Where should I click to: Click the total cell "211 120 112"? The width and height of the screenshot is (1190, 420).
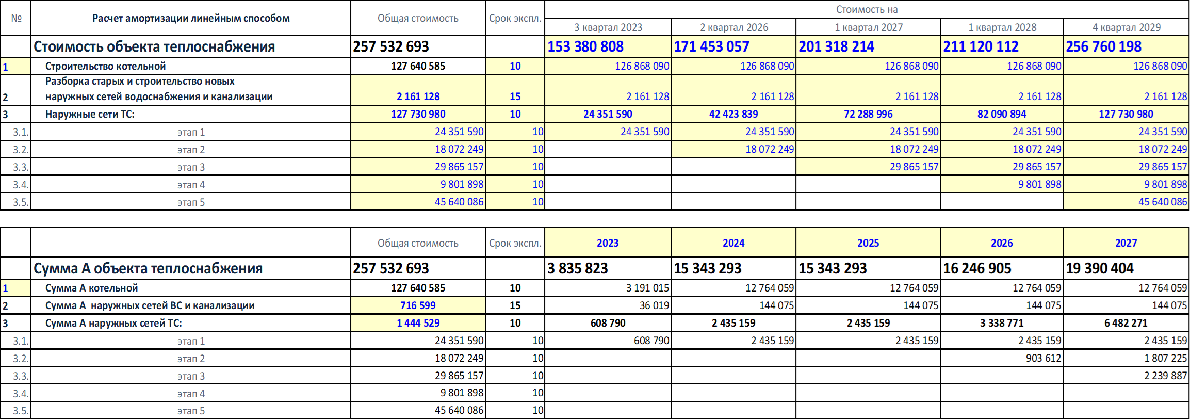coord(1002,46)
